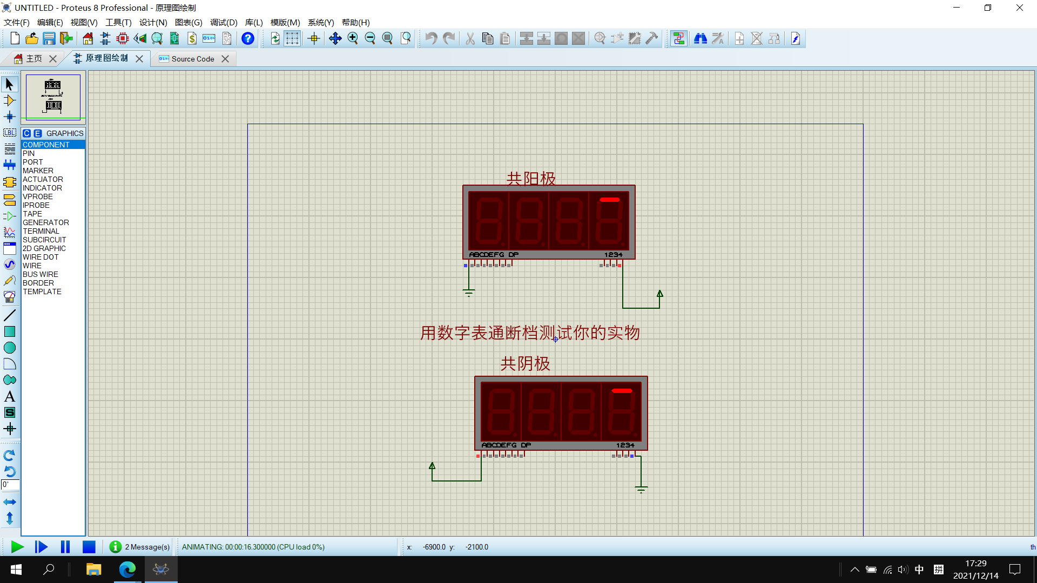Select the IPROBE tool
Image resolution: width=1037 pixels, height=583 pixels.
click(36, 205)
